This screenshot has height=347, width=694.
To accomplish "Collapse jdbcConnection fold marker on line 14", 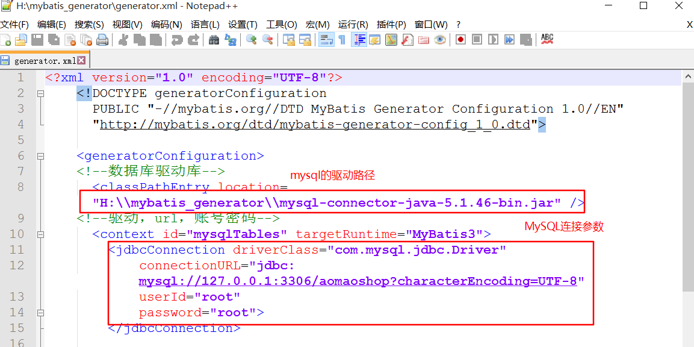I will (x=41, y=313).
